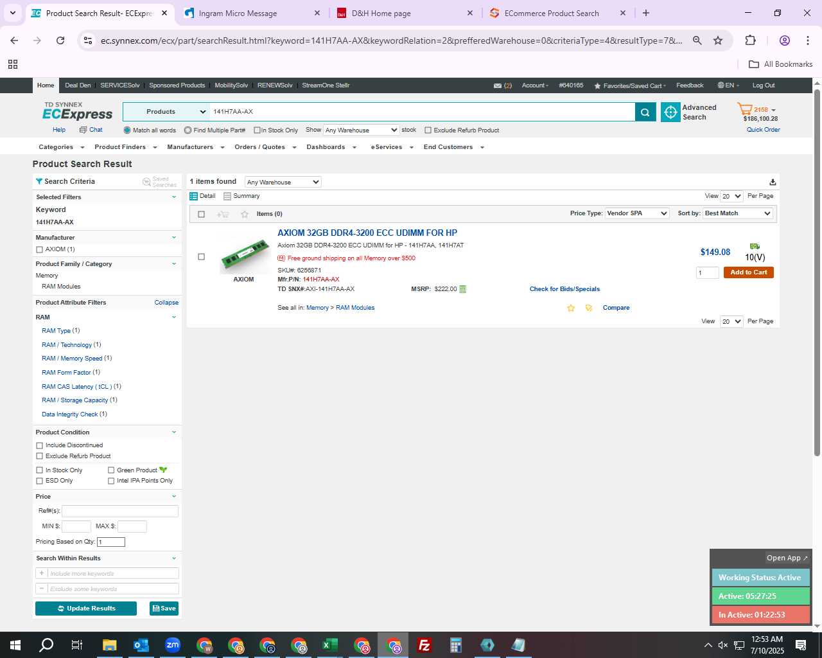This screenshot has height=658, width=822.
Task: Bookmark this page star icon
Action: click(x=718, y=40)
